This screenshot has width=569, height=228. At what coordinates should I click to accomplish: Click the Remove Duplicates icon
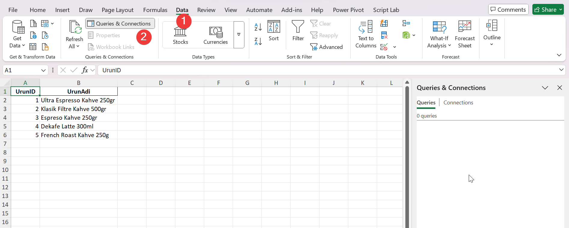click(384, 35)
